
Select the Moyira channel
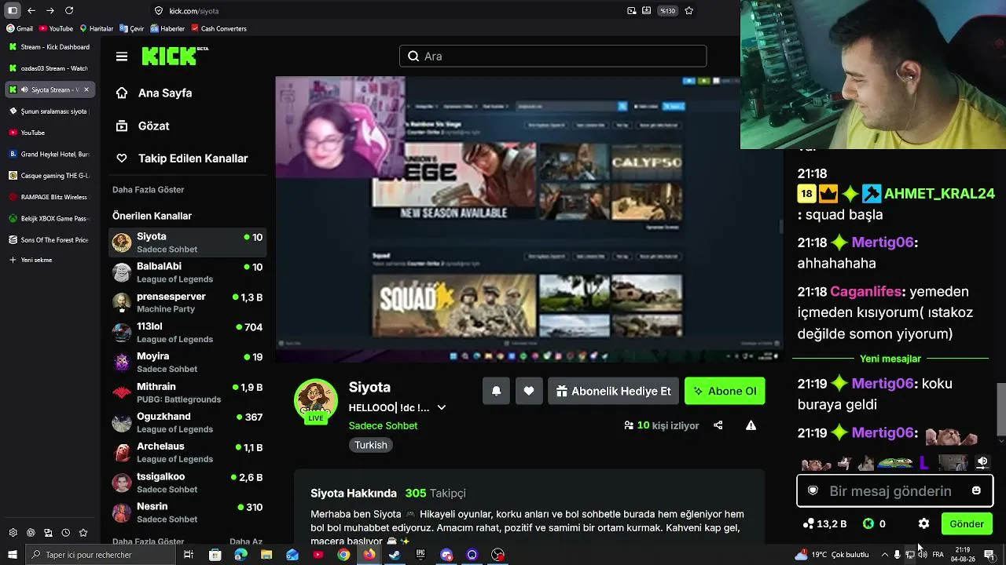188,362
